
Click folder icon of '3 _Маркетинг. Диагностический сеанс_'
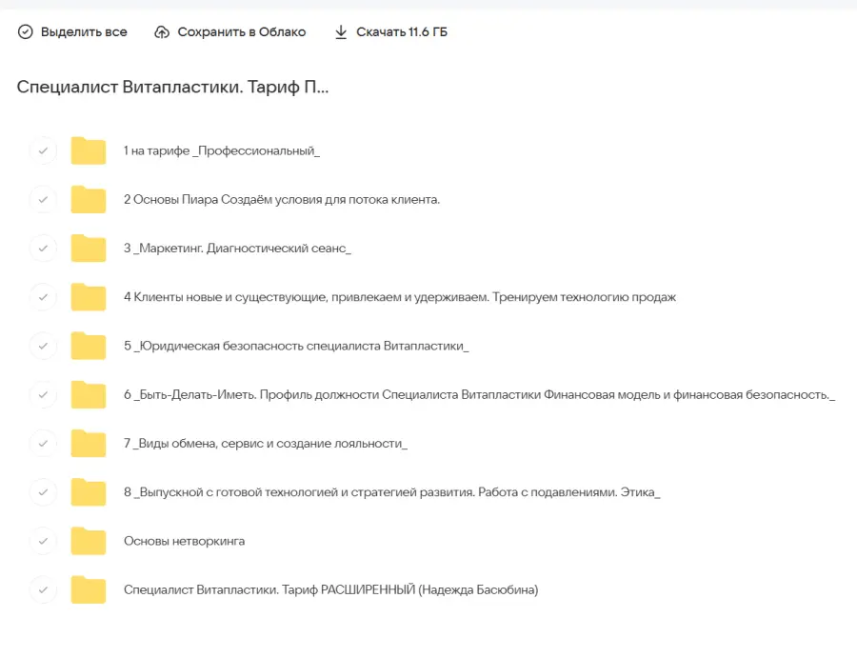click(89, 249)
